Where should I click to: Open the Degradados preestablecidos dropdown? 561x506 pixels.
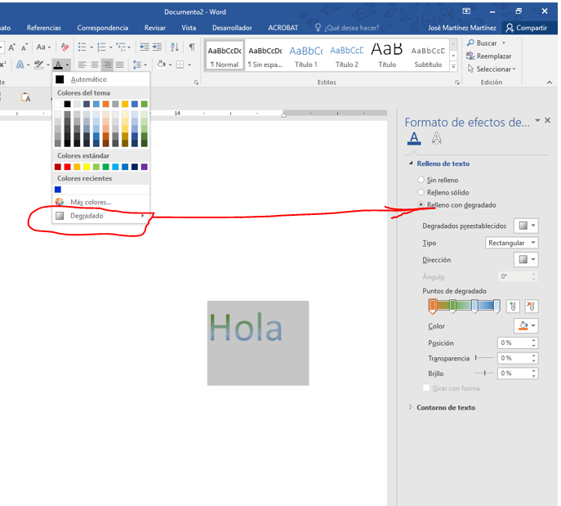click(526, 226)
